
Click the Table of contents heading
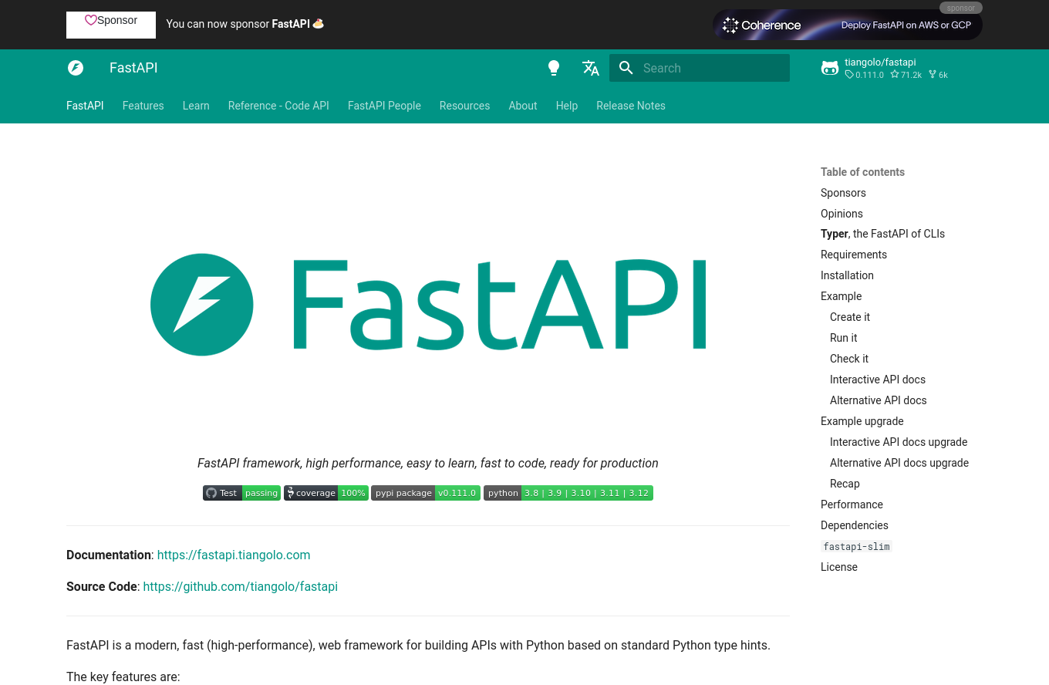tap(862, 172)
